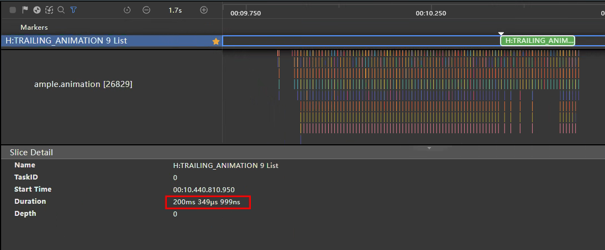Unfavorite H:TRAILING_ANIMATION row via star icon

pyautogui.click(x=216, y=41)
